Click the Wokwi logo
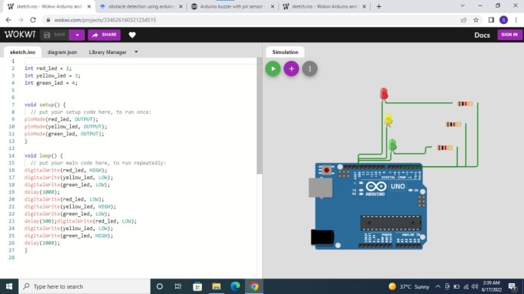 coord(20,35)
